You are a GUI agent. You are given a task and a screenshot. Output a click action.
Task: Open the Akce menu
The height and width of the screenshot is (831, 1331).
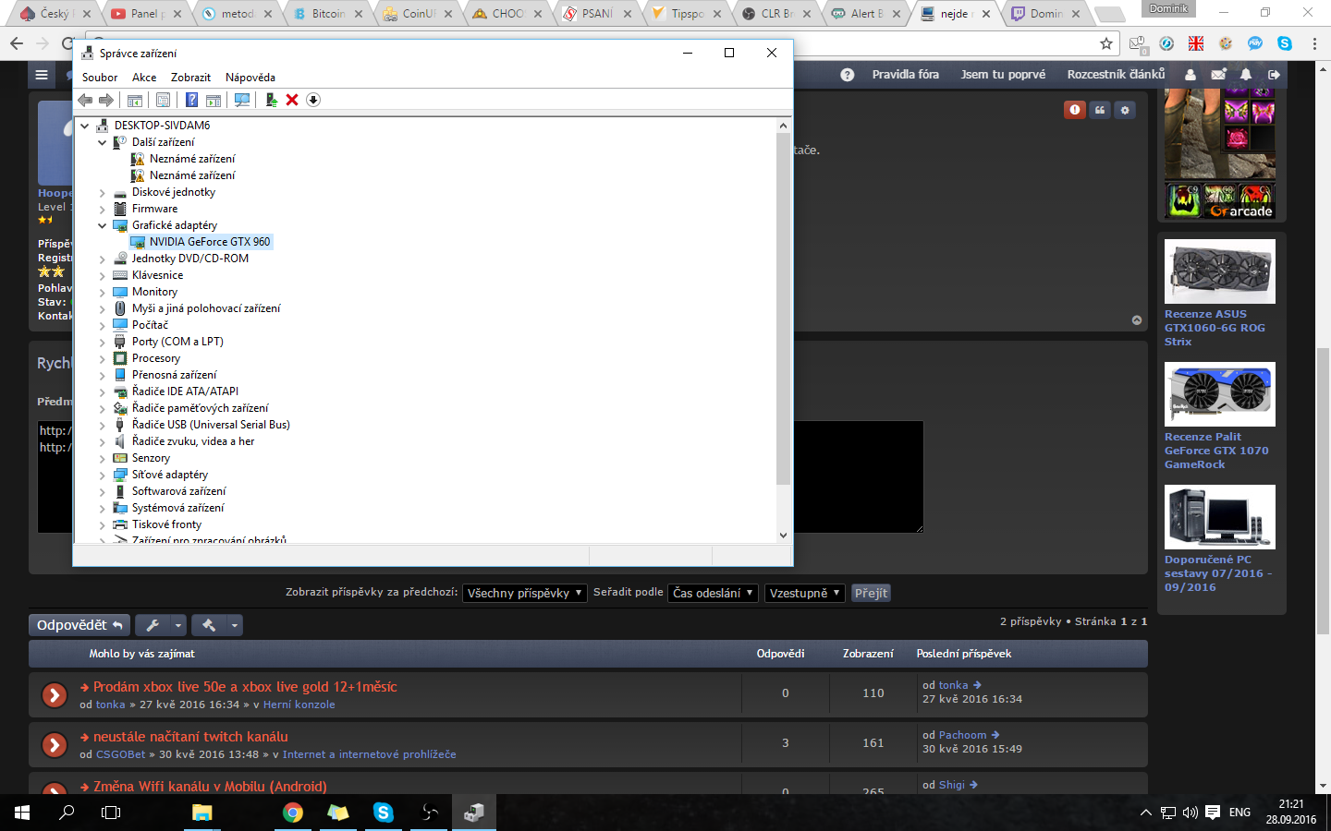144,78
